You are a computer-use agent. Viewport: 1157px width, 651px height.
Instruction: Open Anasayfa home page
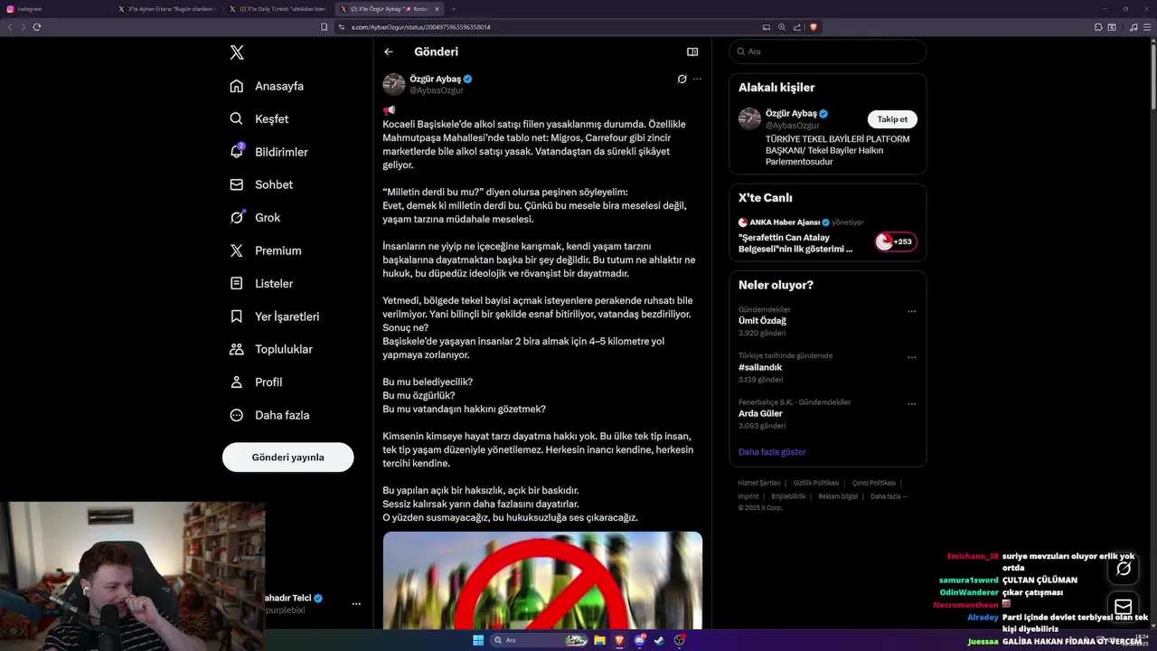click(x=267, y=86)
